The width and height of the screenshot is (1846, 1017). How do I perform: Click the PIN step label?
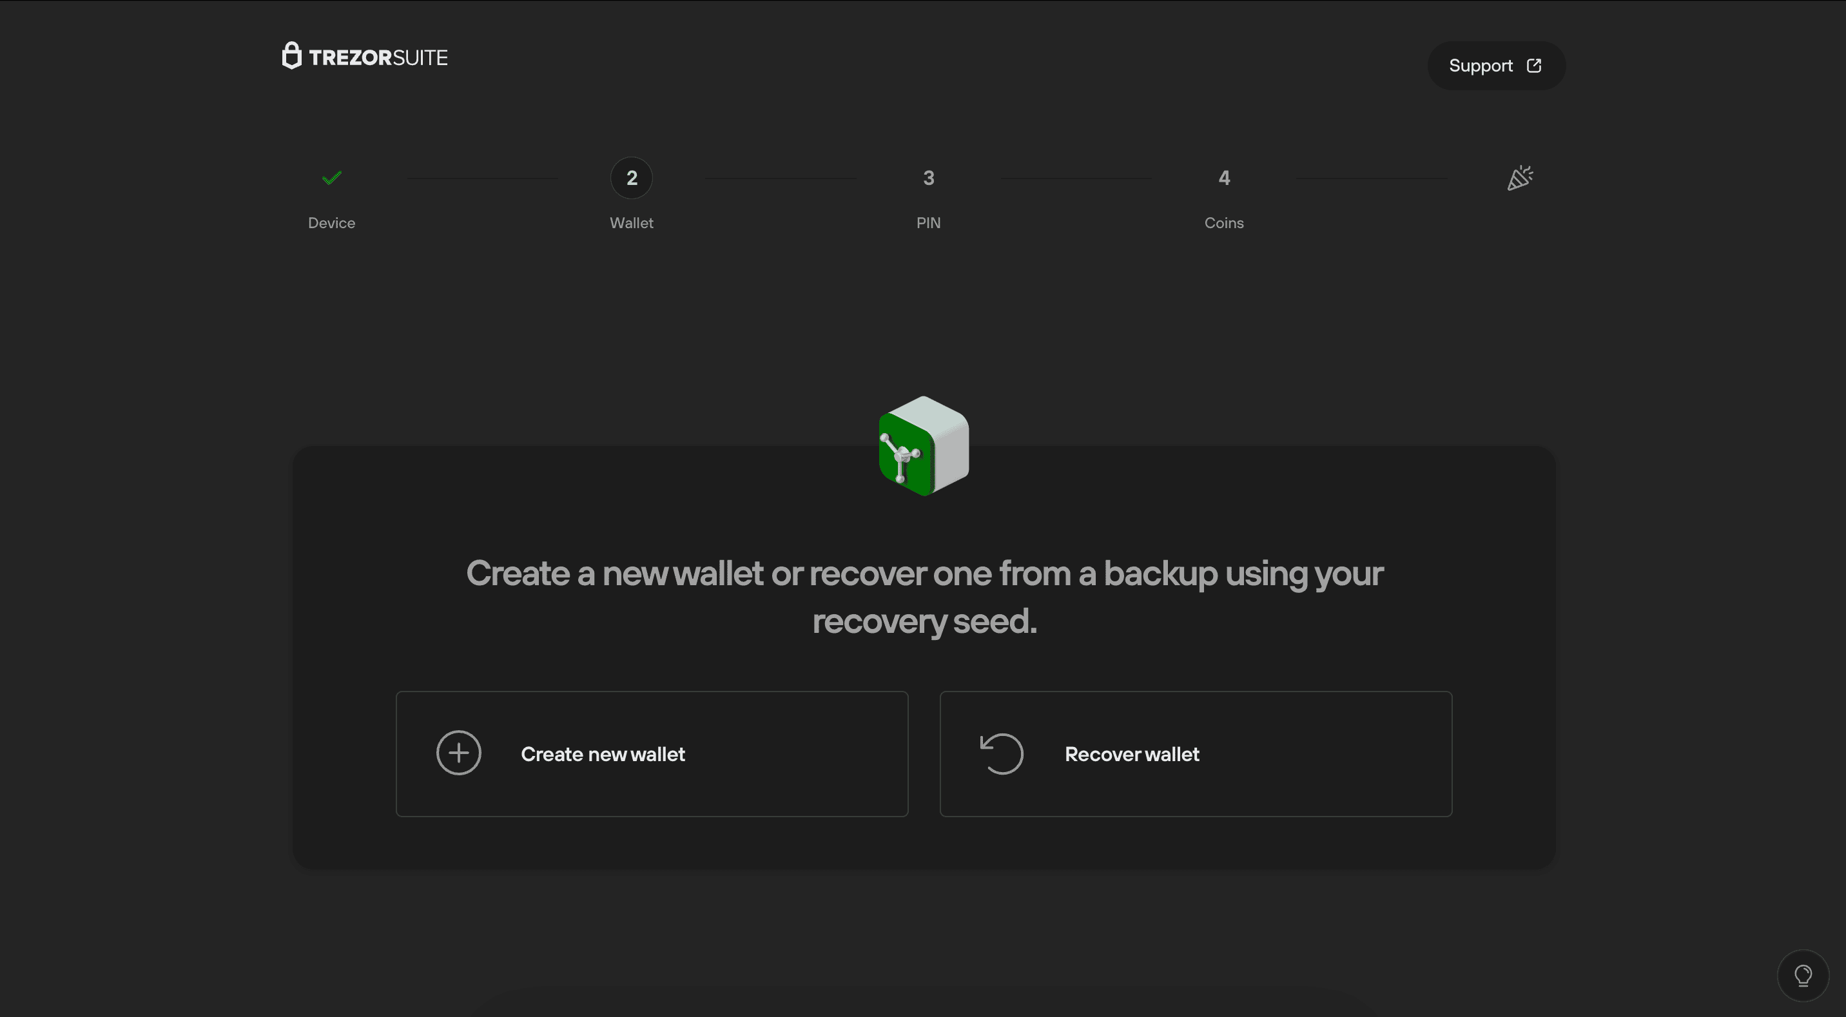pyautogui.click(x=928, y=223)
